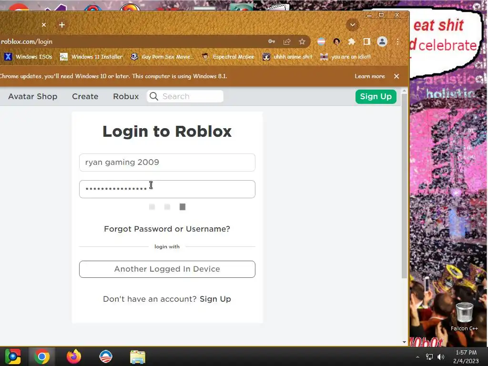Open the round avatar extension icon
This screenshot has width=488, height=366.
336,41
